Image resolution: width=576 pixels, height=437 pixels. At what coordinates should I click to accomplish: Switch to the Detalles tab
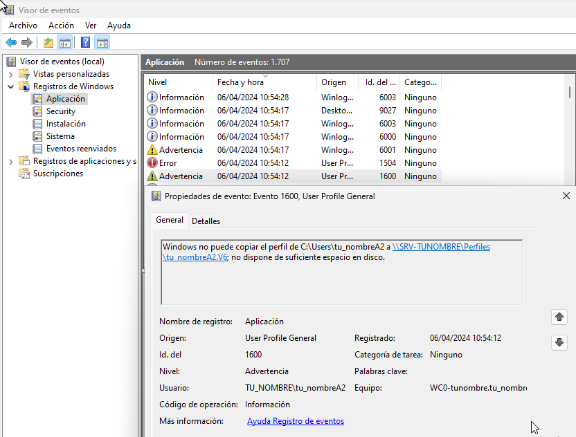click(x=206, y=221)
